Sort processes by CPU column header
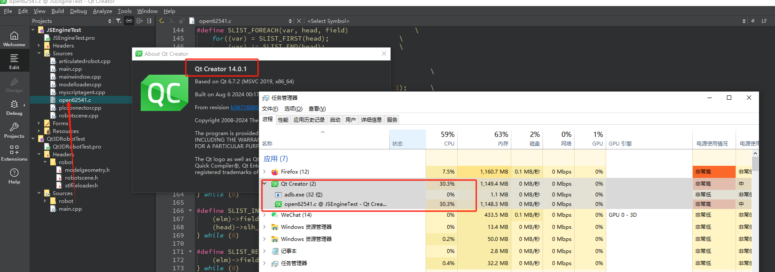This screenshot has height=272, width=775. click(x=442, y=139)
